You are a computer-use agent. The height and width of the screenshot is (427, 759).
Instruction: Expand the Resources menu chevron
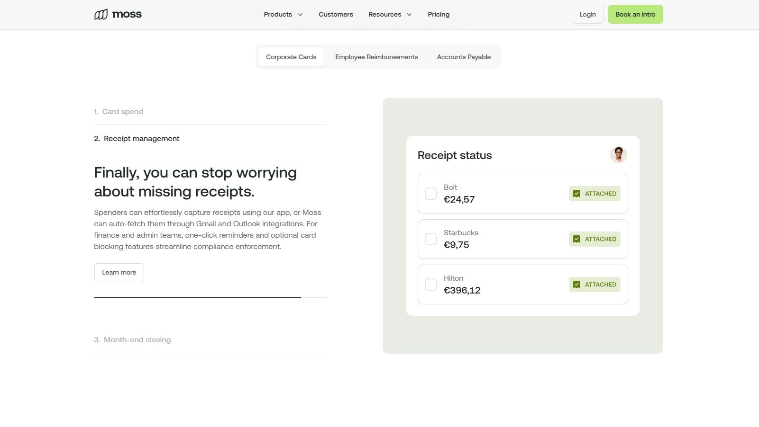click(409, 15)
